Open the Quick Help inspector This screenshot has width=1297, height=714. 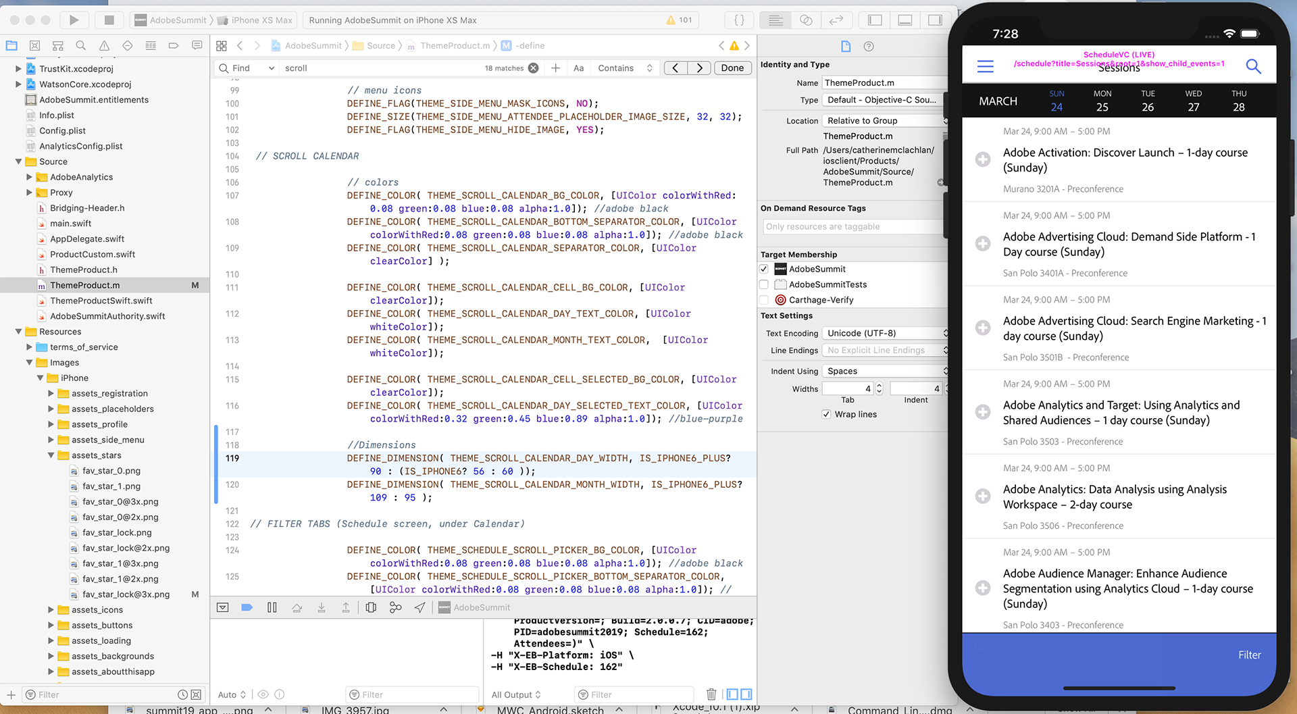coord(869,47)
